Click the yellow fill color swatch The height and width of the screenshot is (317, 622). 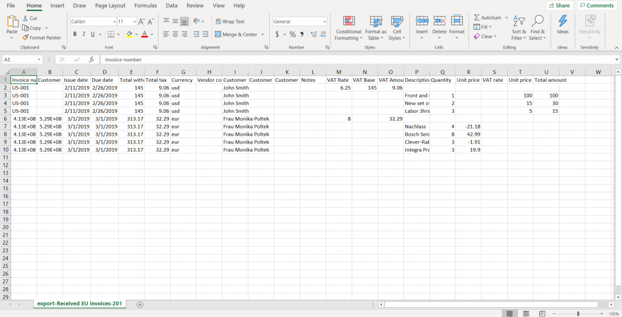[x=129, y=35]
